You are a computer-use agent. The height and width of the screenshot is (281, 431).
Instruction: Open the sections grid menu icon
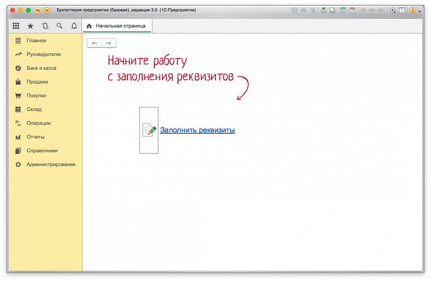pos(16,26)
